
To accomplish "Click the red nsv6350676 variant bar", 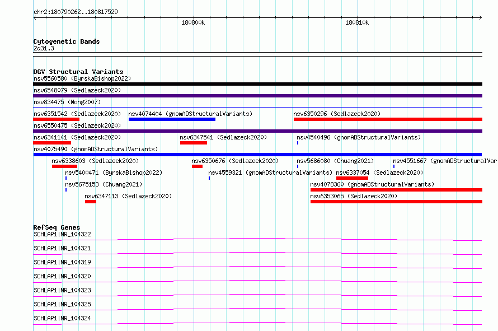I will 197,166.
